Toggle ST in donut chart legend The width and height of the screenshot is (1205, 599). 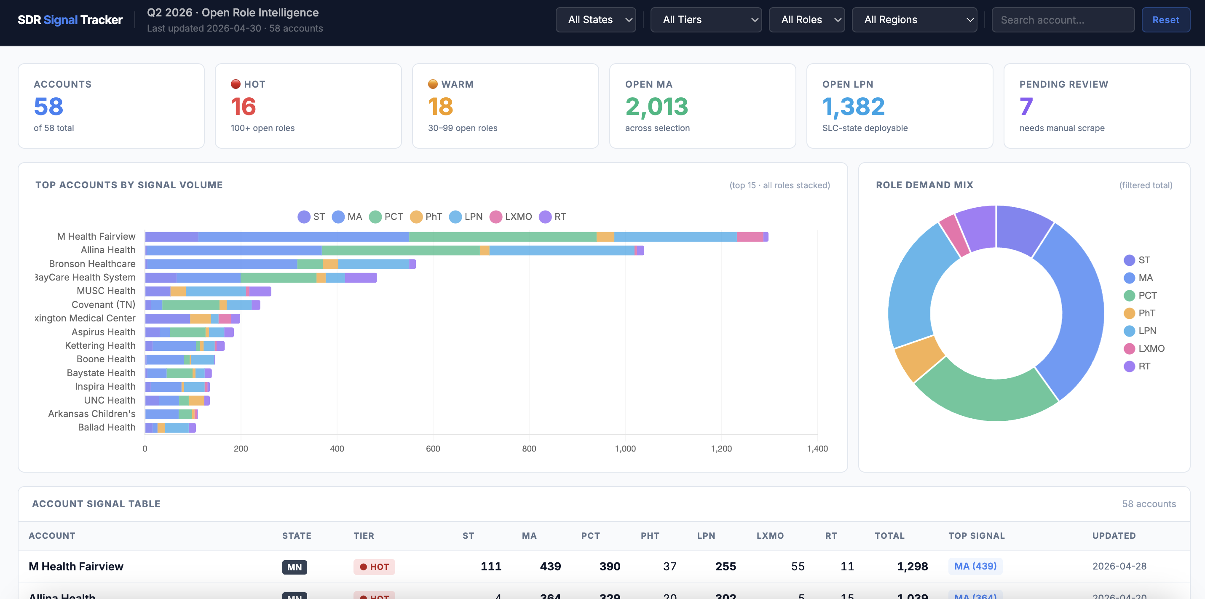point(1137,260)
